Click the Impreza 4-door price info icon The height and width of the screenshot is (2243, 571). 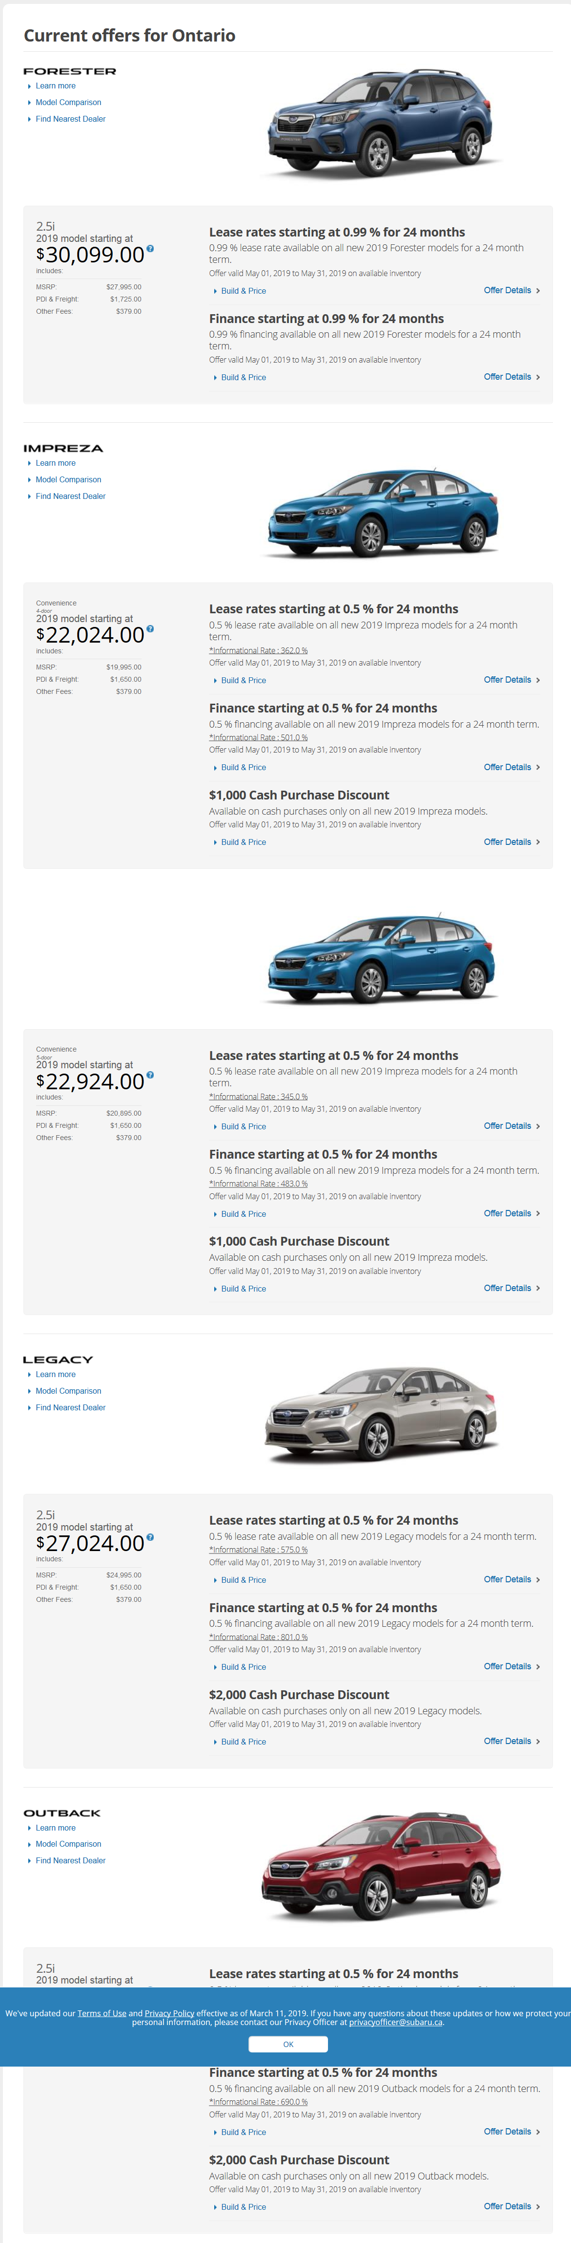point(150,628)
